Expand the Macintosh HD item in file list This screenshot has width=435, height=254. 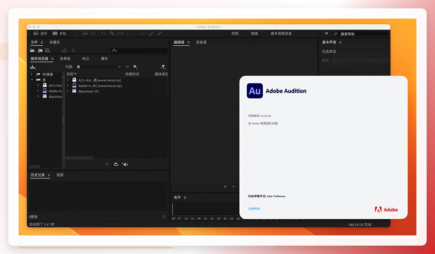click(68, 91)
